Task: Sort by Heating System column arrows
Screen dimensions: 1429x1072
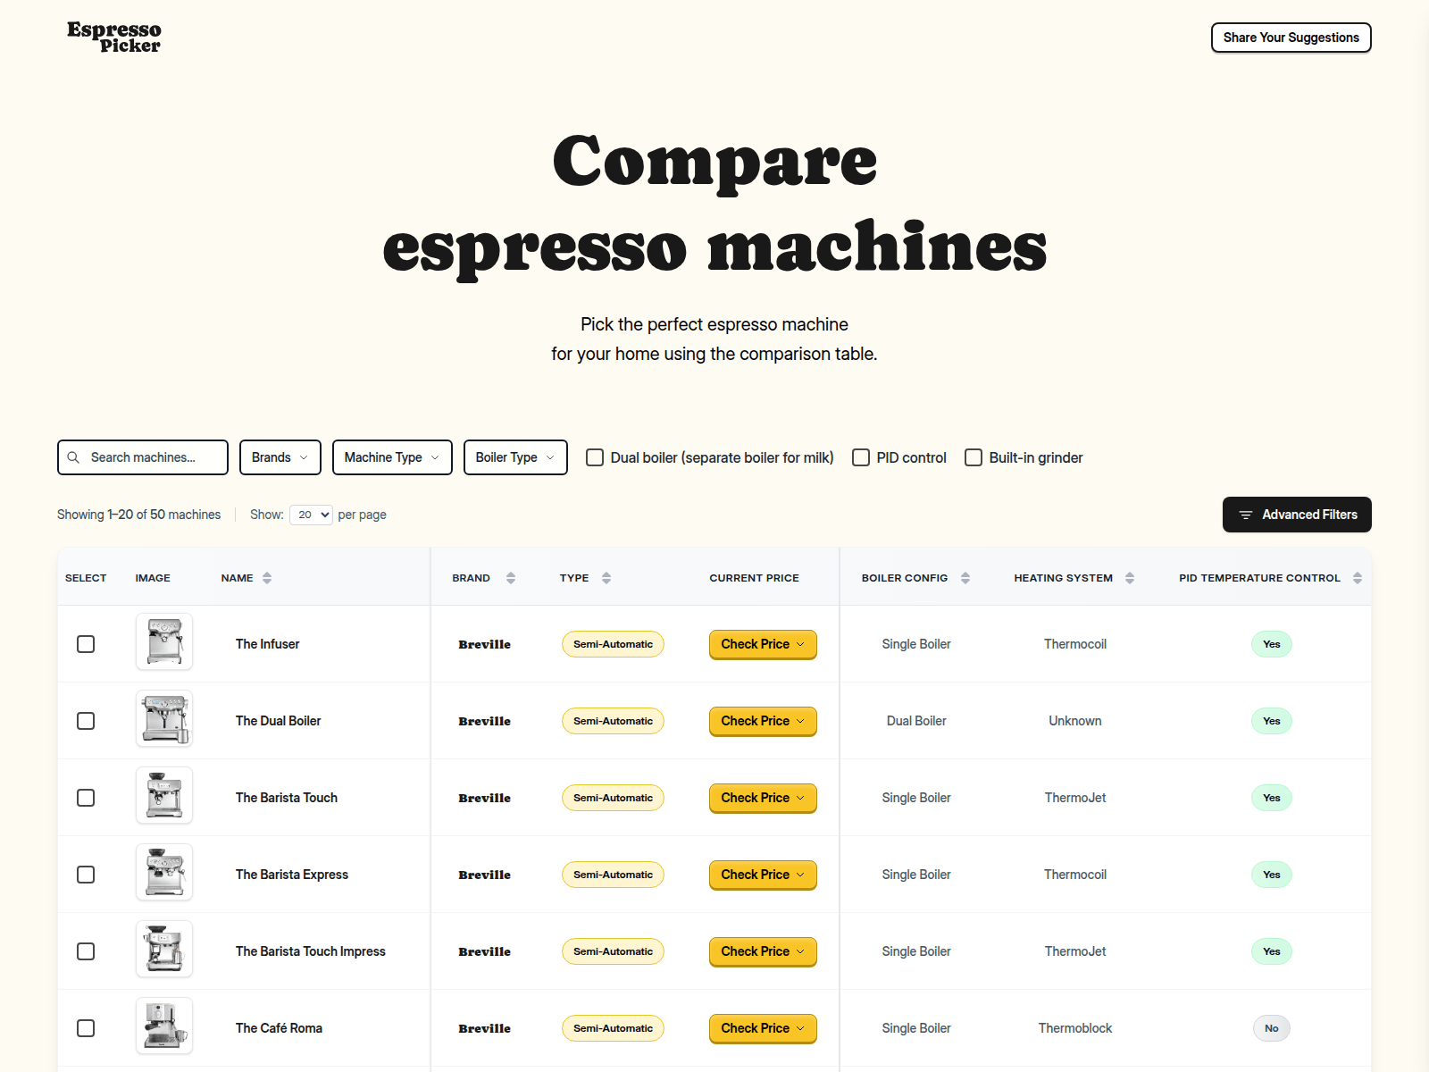Action: (1130, 578)
